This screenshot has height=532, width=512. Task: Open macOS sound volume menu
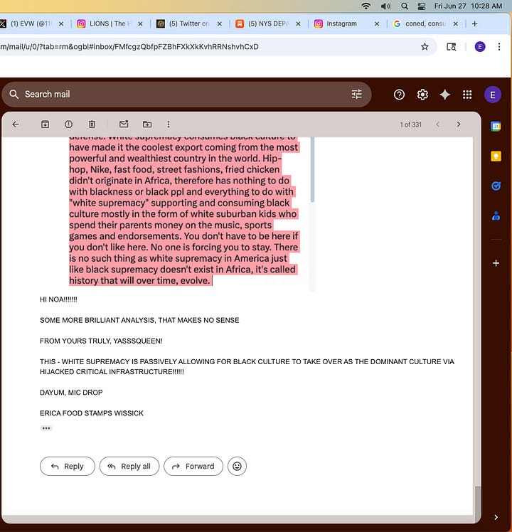tap(385, 6)
